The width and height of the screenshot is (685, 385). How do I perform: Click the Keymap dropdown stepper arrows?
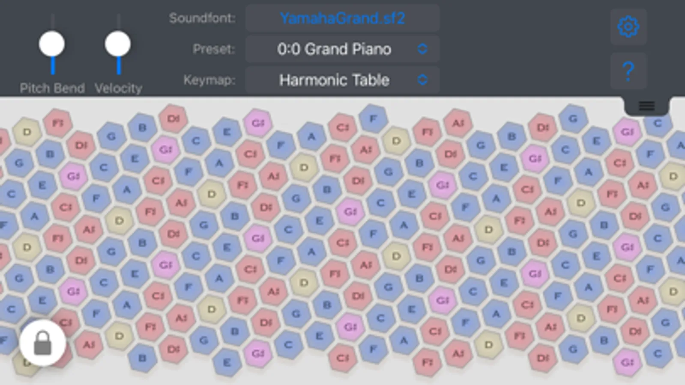coord(422,80)
